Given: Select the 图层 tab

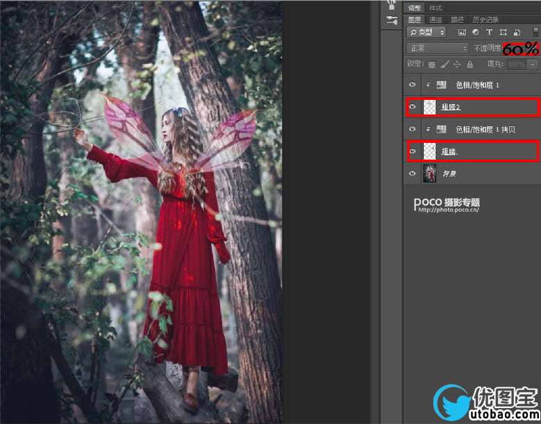Looking at the screenshot, I should 415,19.
